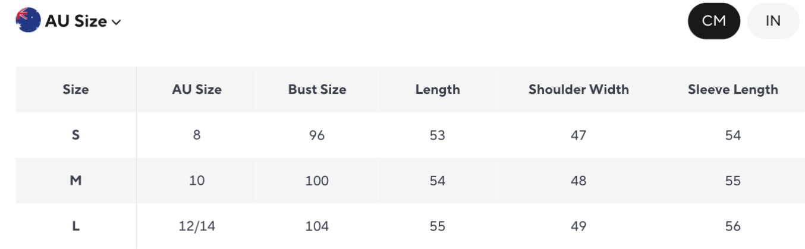
Task: Open the AU Size region selector label
Action: pyautogui.click(x=76, y=21)
